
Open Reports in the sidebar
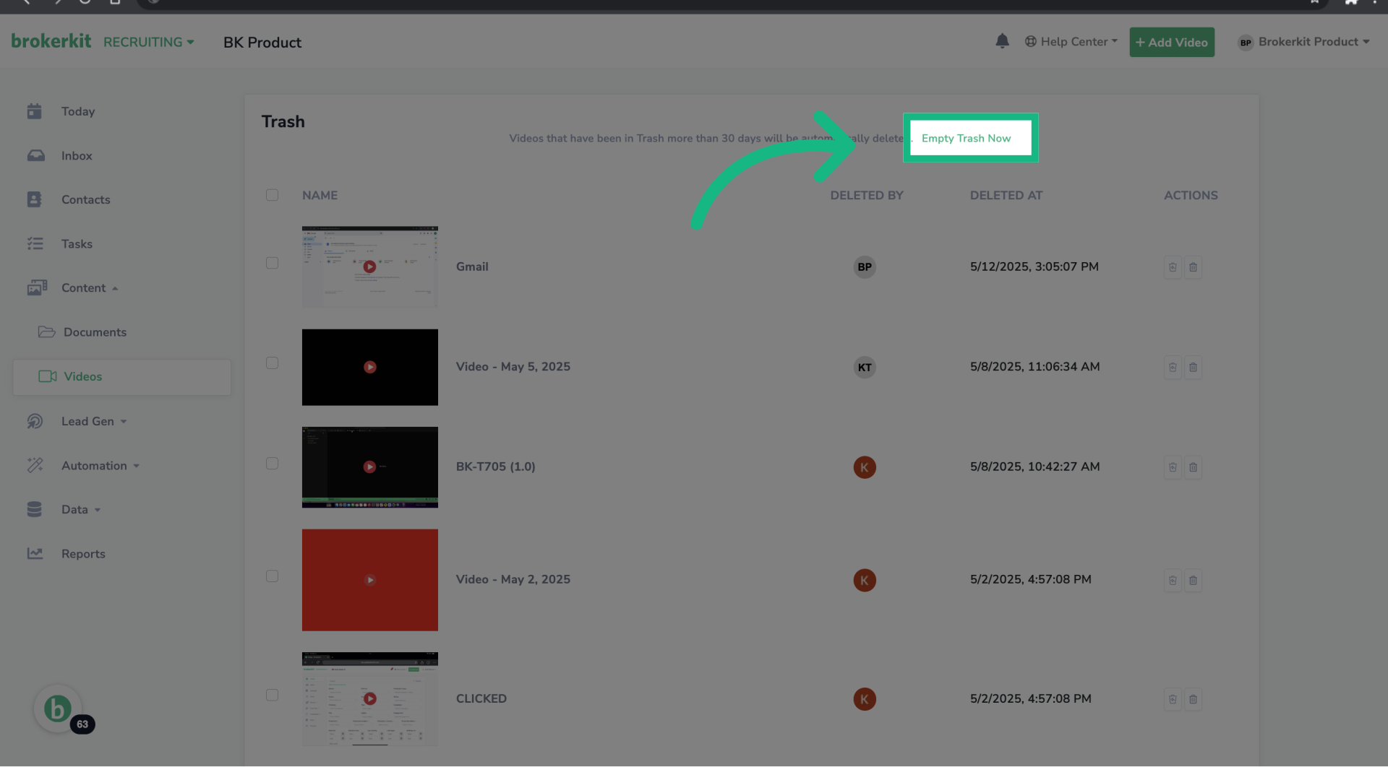pos(83,554)
